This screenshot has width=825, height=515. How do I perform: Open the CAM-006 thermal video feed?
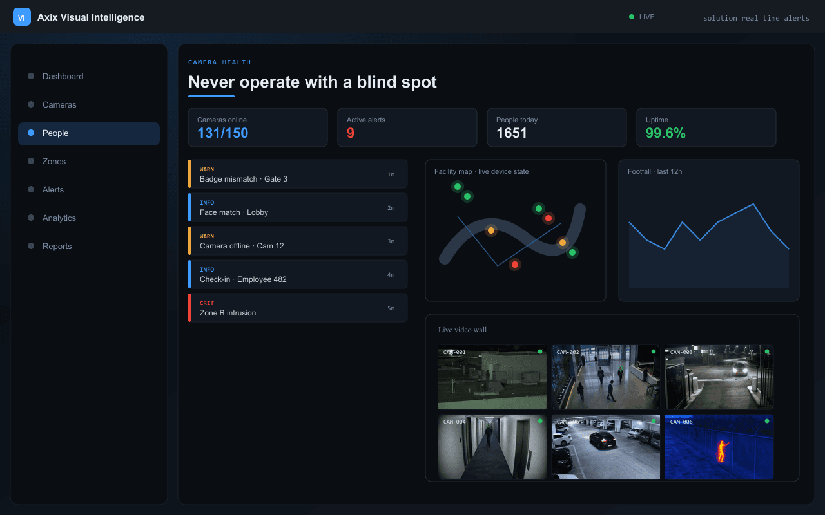[719, 447]
